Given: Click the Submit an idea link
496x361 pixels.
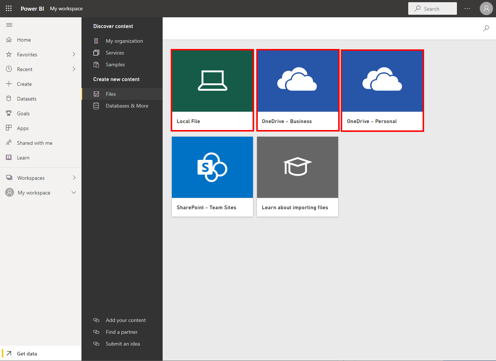Looking at the screenshot, I should (x=123, y=344).
